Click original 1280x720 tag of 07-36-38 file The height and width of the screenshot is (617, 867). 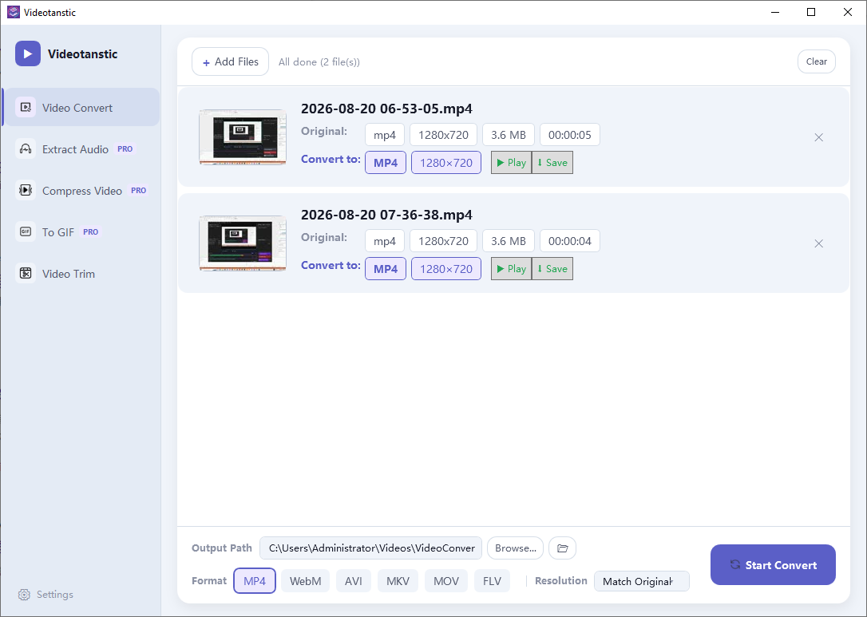(443, 240)
